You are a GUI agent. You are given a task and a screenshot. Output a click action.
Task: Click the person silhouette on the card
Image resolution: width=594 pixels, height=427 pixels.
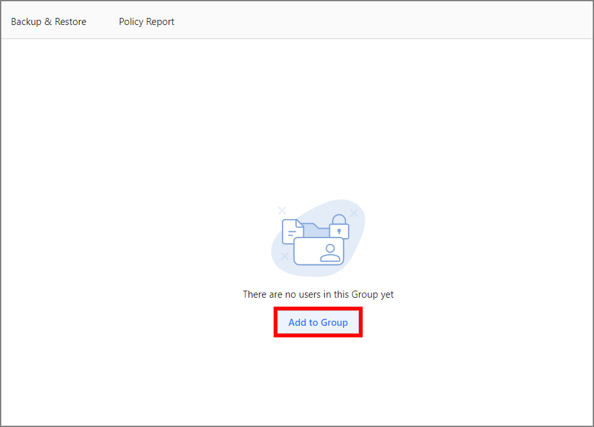[331, 252]
